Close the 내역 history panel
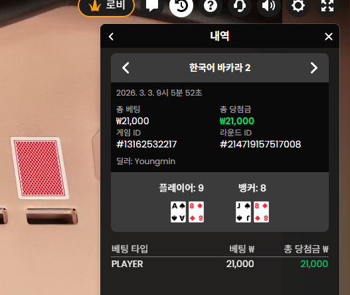The width and height of the screenshot is (350, 295). [329, 37]
